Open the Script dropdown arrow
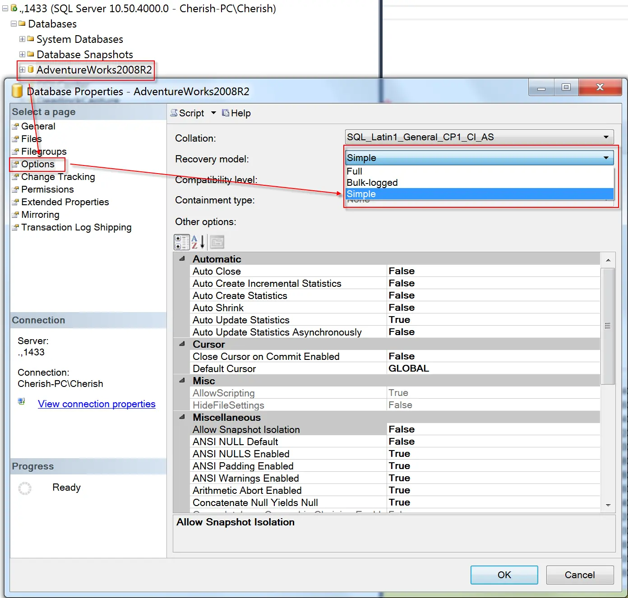The height and width of the screenshot is (598, 628). click(x=213, y=113)
